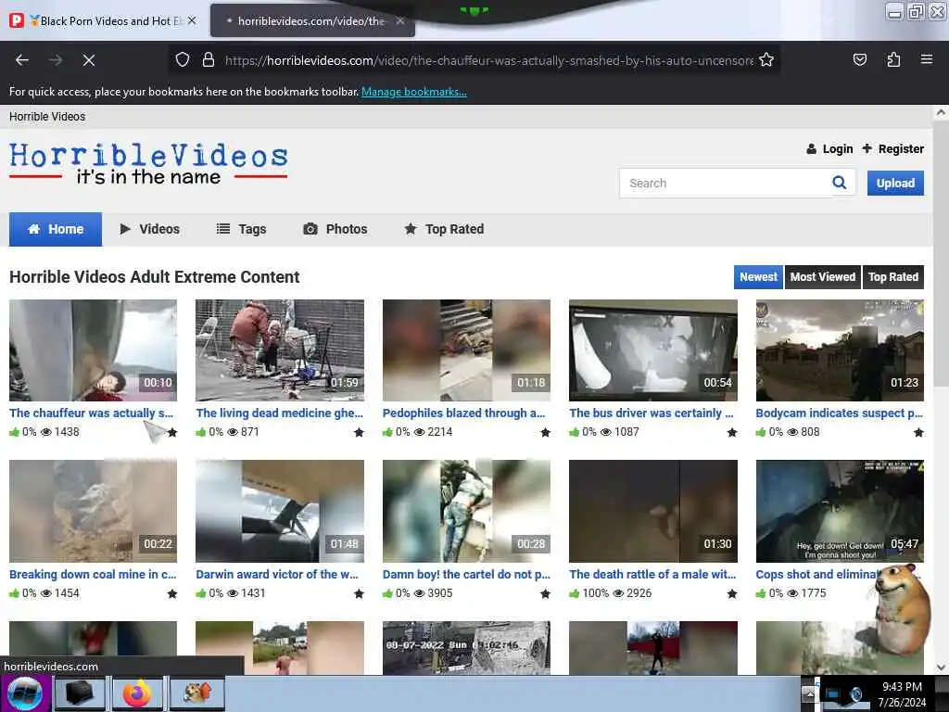The image size is (949, 712).
Task: Click the Login link
Action: pyautogui.click(x=829, y=149)
